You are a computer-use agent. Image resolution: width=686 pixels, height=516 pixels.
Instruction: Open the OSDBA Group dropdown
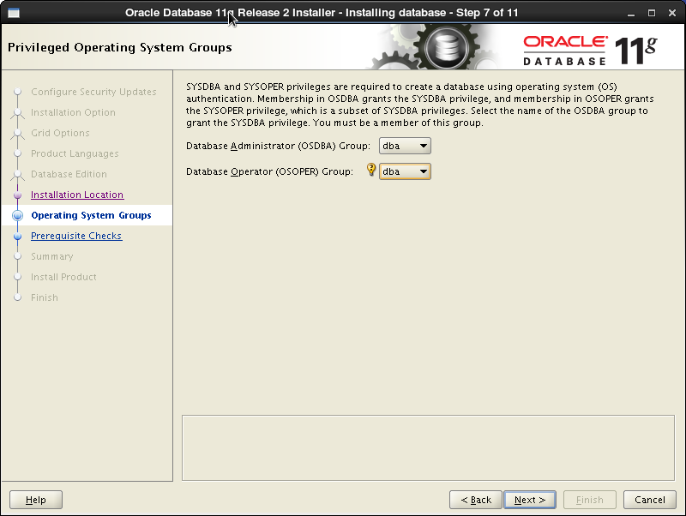point(405,146)
